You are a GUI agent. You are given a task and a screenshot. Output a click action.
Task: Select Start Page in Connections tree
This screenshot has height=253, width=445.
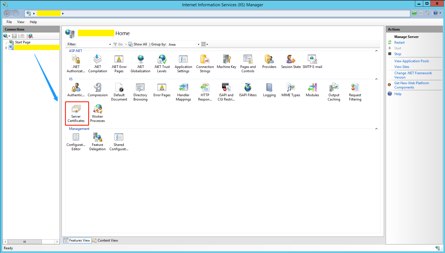[23, 42]
